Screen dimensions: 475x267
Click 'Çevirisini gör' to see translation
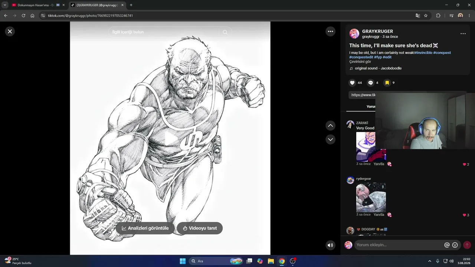(360, 62)
